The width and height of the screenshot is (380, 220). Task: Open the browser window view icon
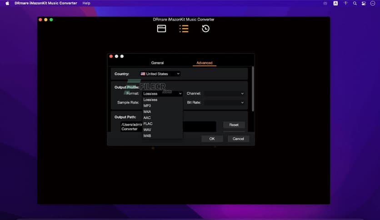161,29
